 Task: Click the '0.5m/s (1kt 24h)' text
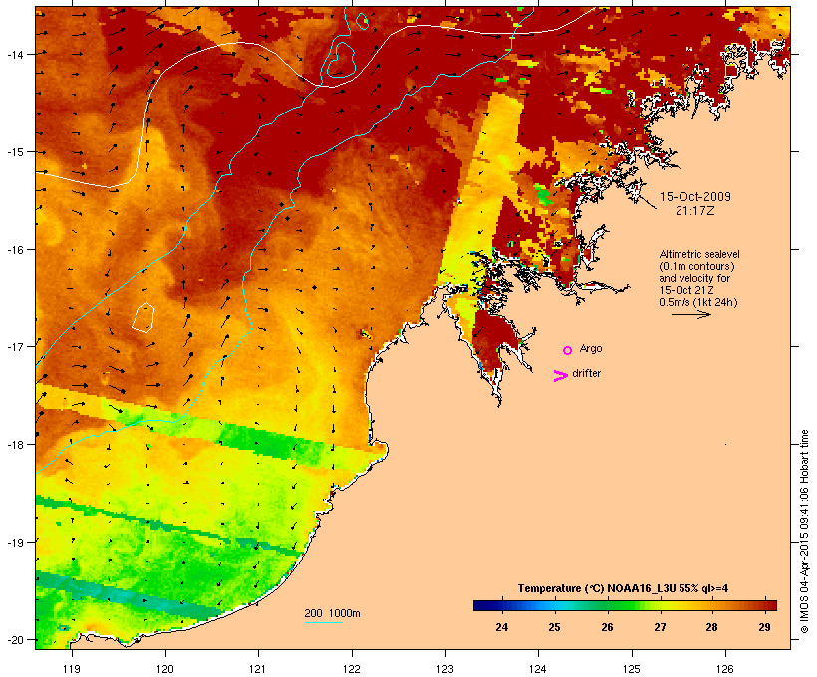[698, 302]
